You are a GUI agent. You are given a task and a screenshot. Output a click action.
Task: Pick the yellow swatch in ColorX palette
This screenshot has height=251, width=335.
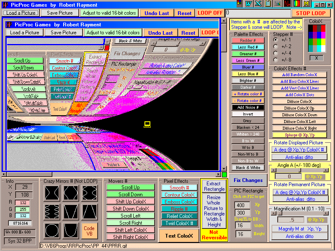pyautogui.click(x=323, y=41)
